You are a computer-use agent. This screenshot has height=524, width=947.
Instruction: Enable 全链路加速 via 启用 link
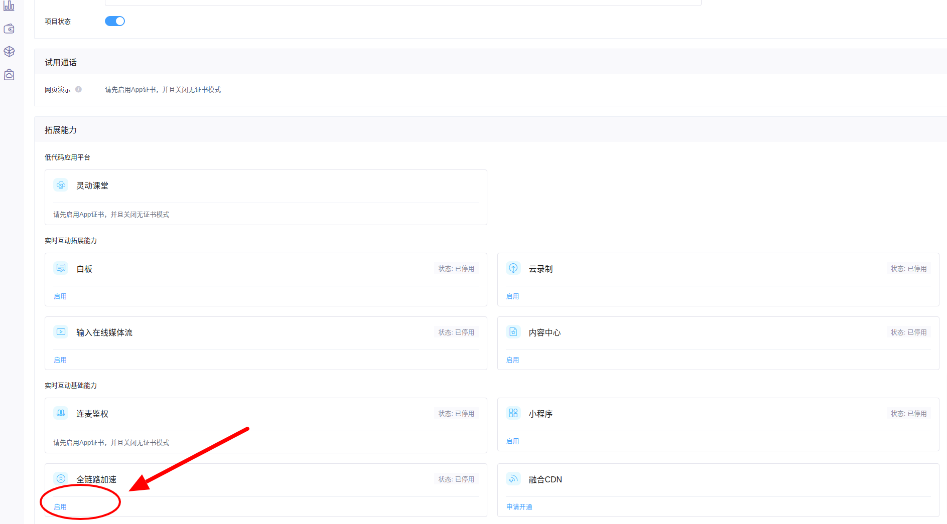point(60,507)
